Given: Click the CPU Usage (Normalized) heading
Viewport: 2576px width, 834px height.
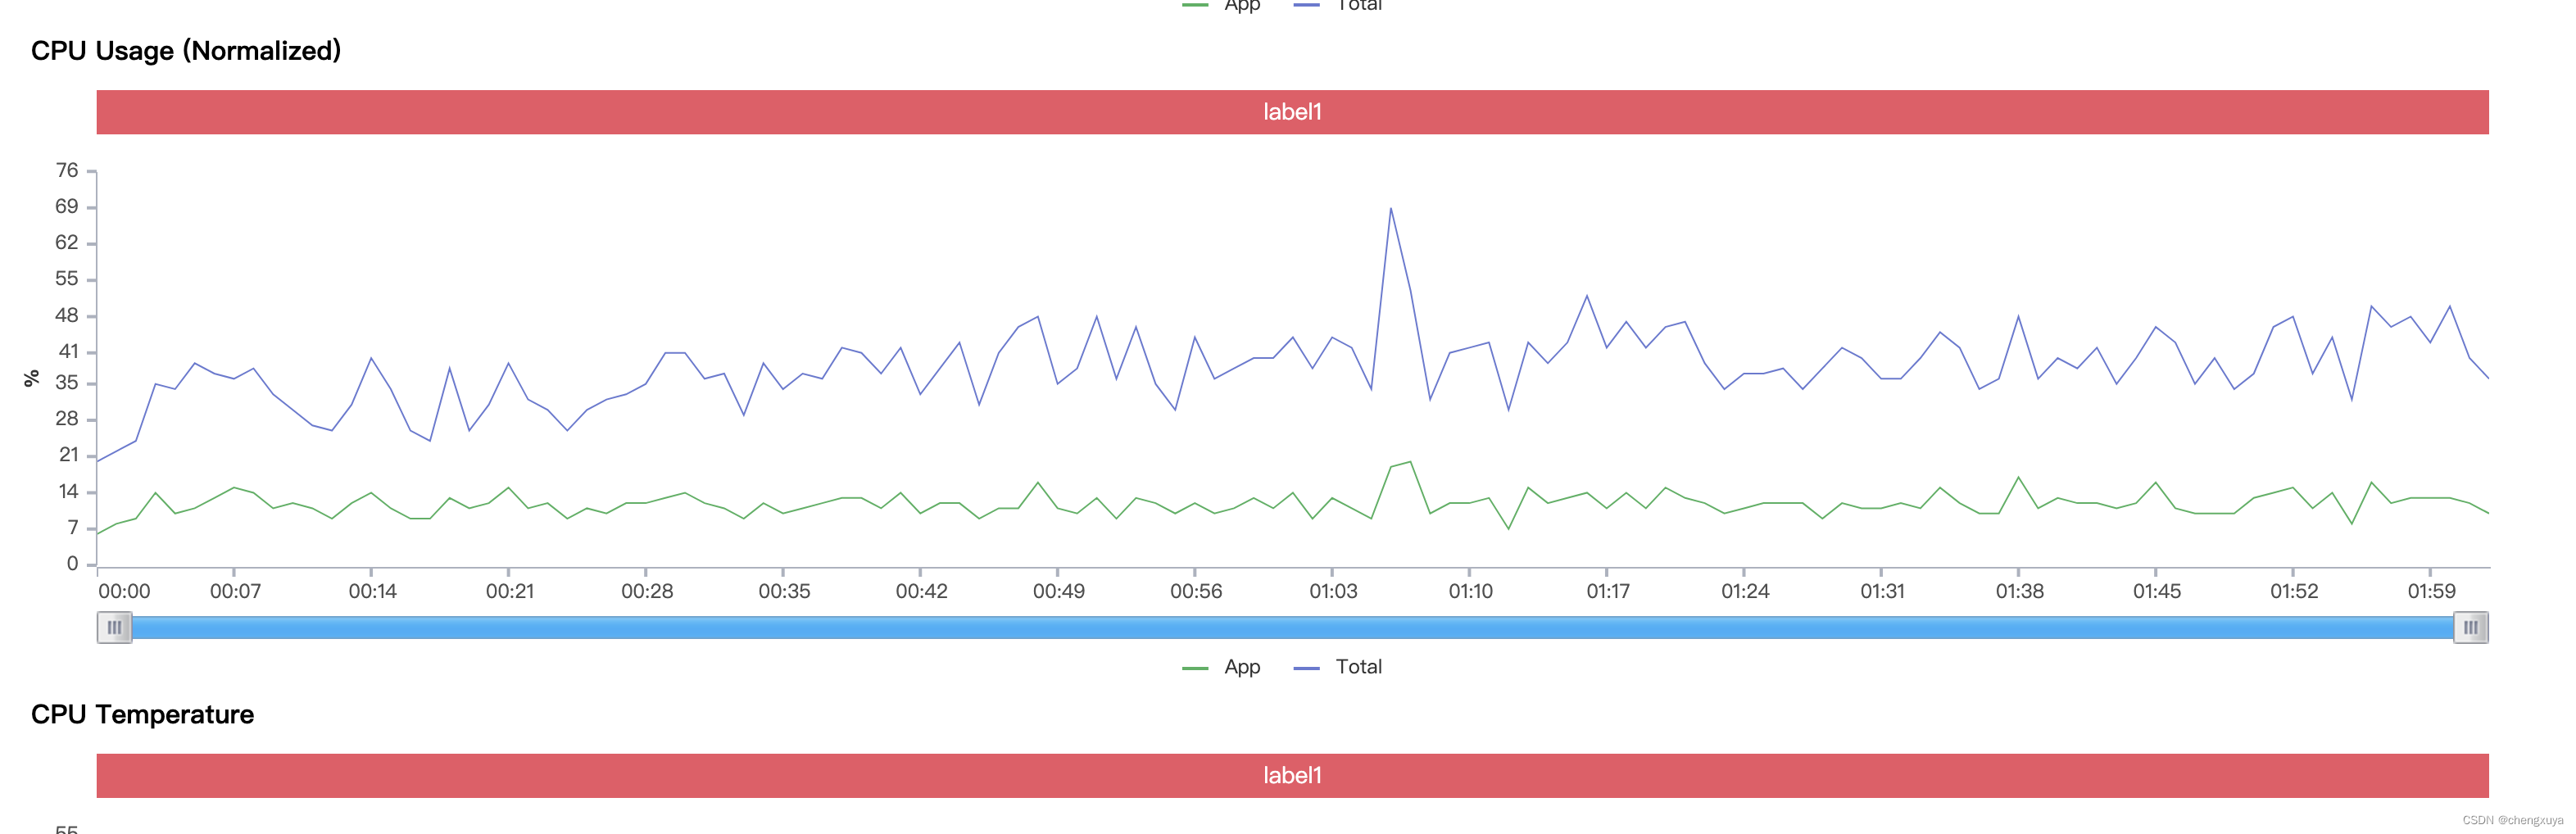Looking at the screenshot, I should [x=186, y=51].
